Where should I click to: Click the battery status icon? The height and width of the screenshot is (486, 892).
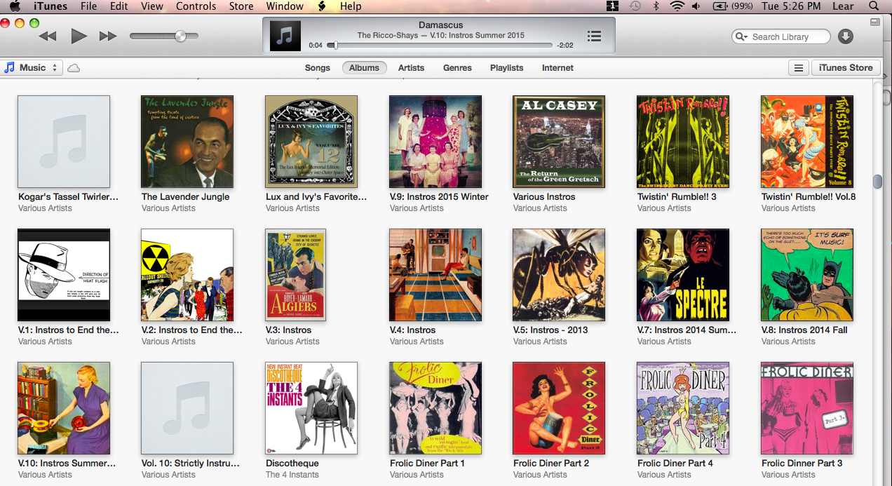pyautogui.click(x=720, y=6)
